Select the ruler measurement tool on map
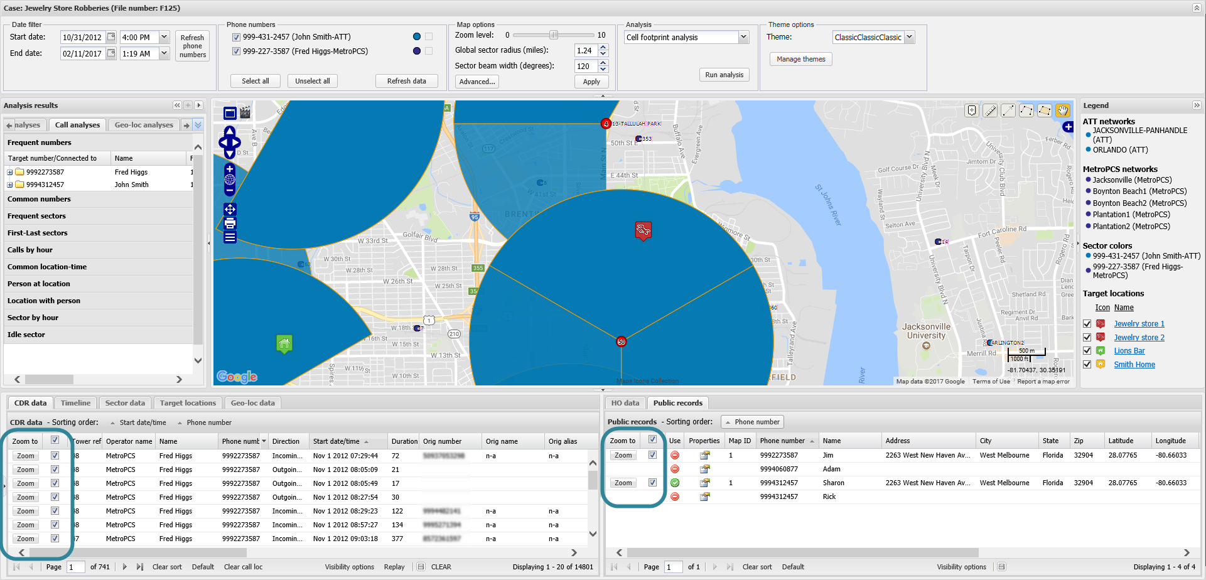Screen dimensions: 1206x580 (x=990, y=111)
